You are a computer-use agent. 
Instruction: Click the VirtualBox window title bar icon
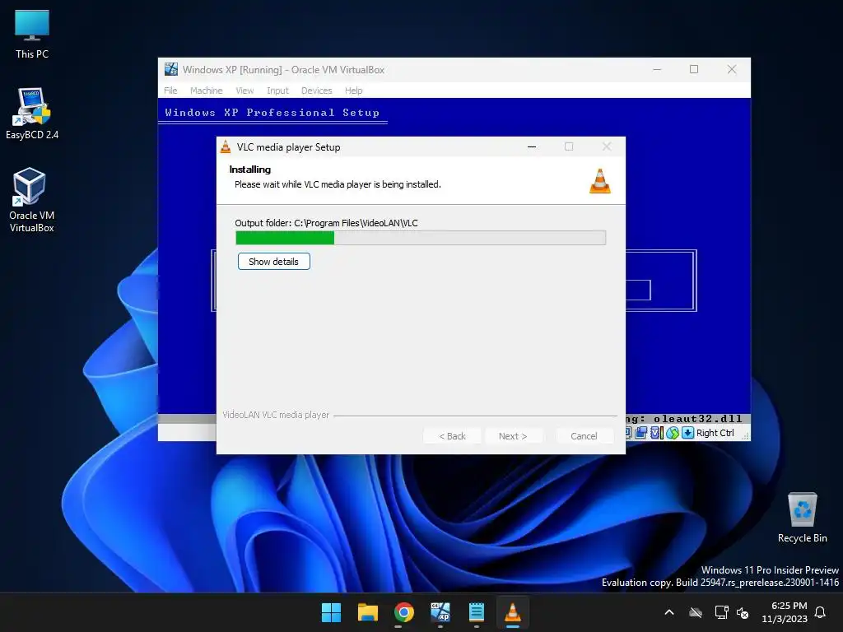[x=171, y=69]
